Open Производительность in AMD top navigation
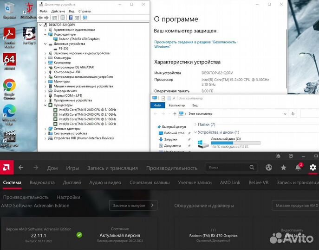This screenshot has width=319, height=250. (172, 168)
